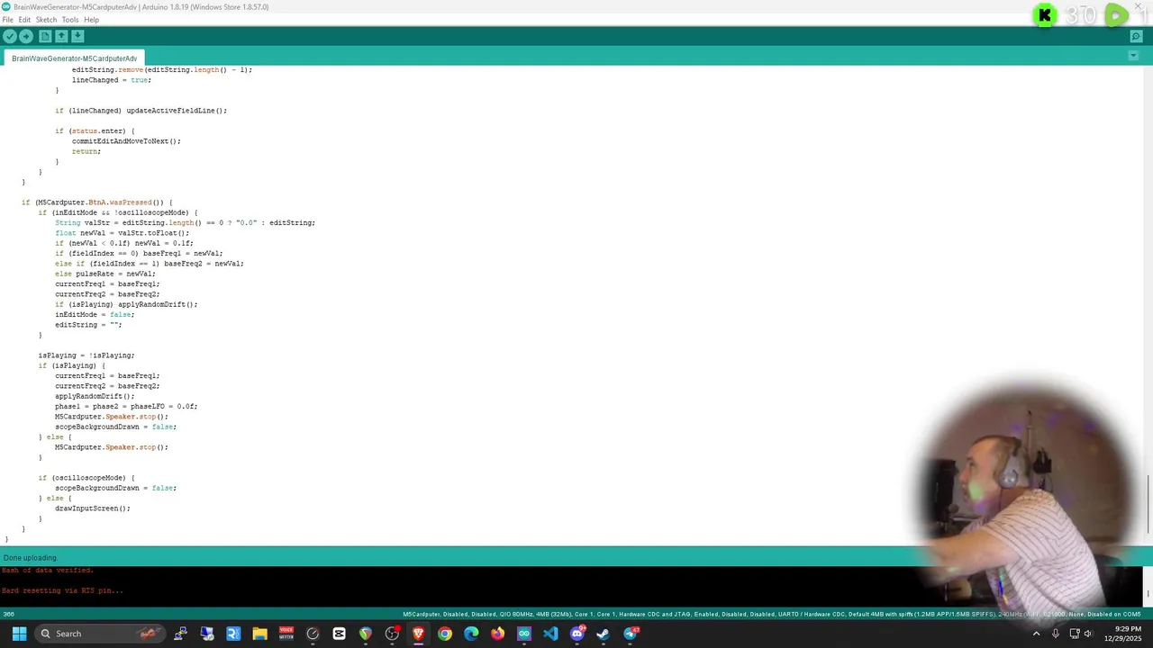This screenshot has width=1153, height=648.
Task: Open the Edit menu
Action: (x=24, y=20)
